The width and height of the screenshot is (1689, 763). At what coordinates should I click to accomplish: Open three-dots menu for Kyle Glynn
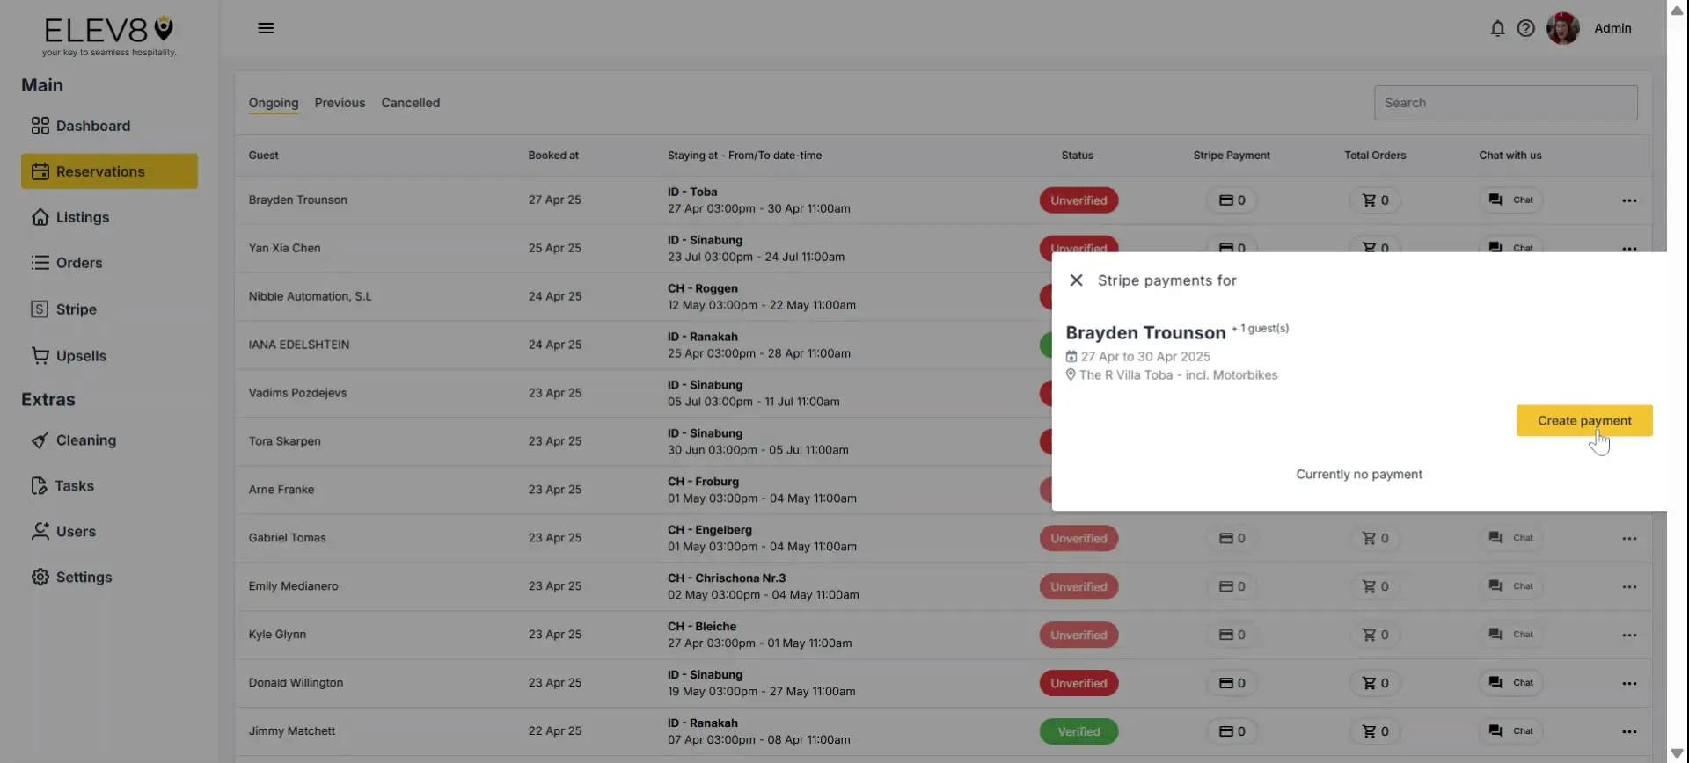1629,635
